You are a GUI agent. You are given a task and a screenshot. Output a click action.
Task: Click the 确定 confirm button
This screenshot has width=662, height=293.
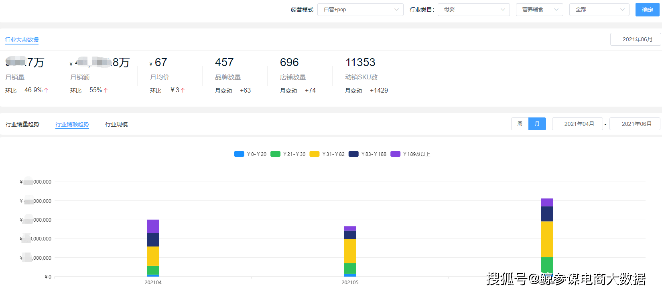648,10
